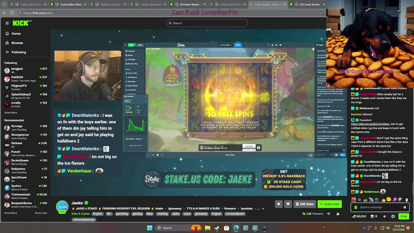This screenshot has width=414, height=233.
Task: Open the stream share icon
Action: 328,214
